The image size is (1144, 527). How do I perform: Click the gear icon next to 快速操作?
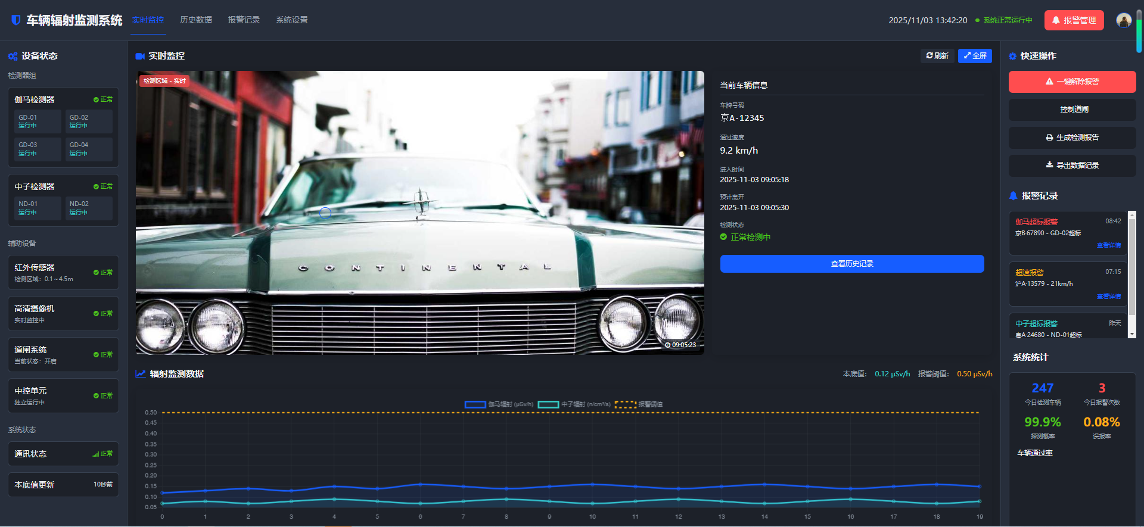[x=1012, y=56]
